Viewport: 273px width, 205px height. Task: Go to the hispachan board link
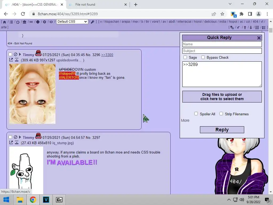point(112,22)
